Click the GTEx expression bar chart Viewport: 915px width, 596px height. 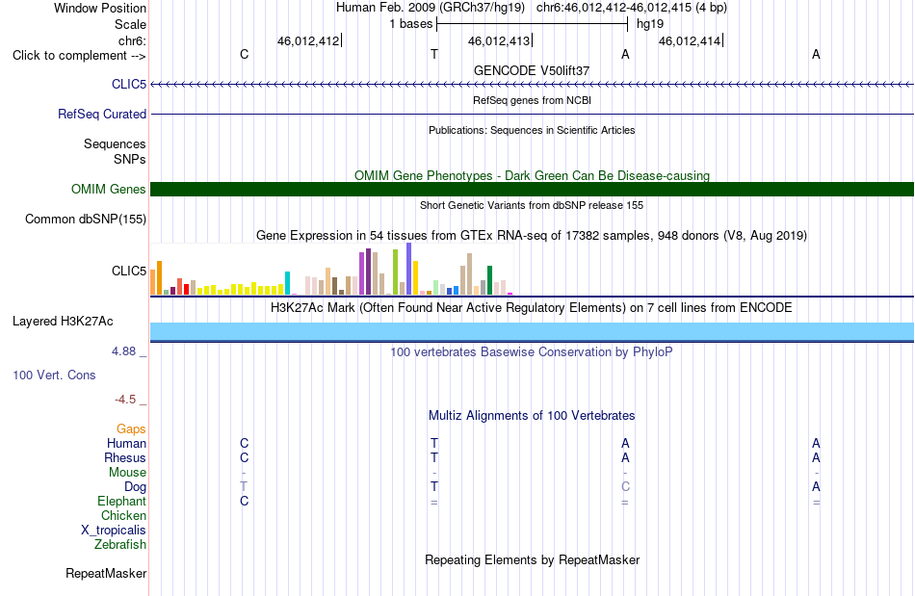pyautogui.click(x=331, y=270)
